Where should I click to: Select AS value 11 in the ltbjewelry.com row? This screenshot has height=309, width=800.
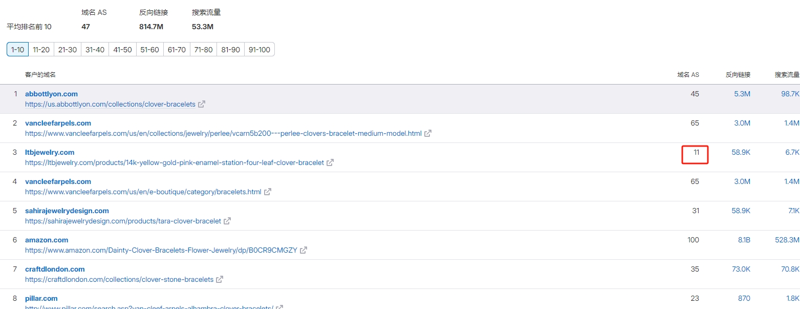coord(696,152)
